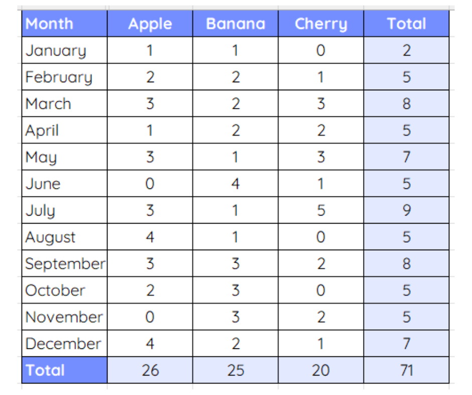Click the November month cell
Viewport: 472px width, 395px height.
64,317
